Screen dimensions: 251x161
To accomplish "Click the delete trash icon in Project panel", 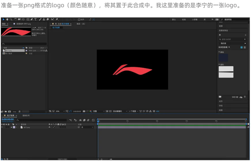I will [20, 111].
